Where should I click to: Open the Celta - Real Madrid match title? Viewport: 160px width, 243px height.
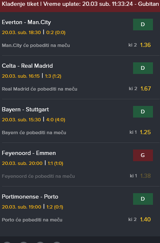(x=27, y=66)
